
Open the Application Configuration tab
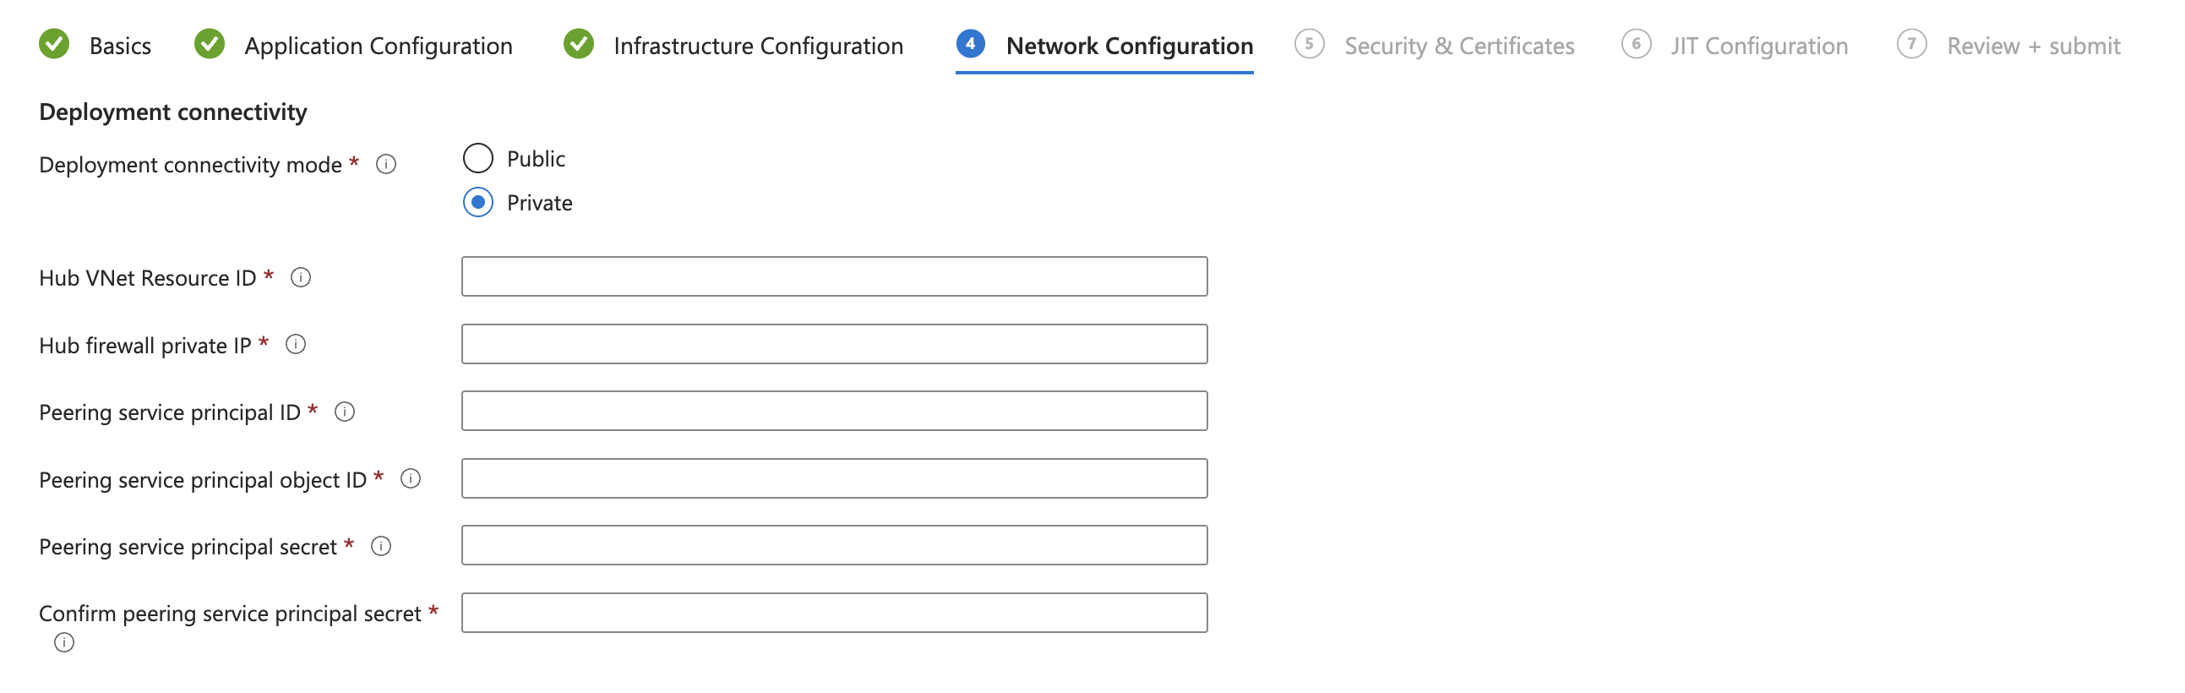[x=378, y=46]
